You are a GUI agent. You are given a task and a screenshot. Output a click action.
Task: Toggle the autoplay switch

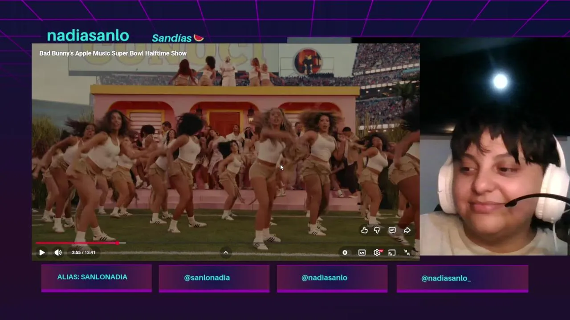click(x=345, y=252)
